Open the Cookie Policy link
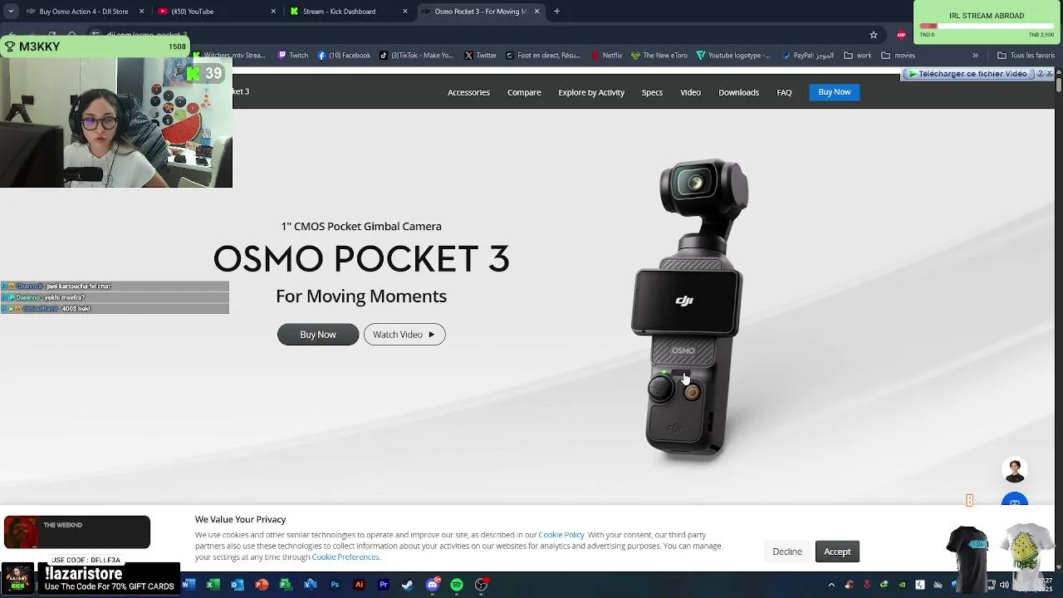1063x598 pixels. pos(561,535)
